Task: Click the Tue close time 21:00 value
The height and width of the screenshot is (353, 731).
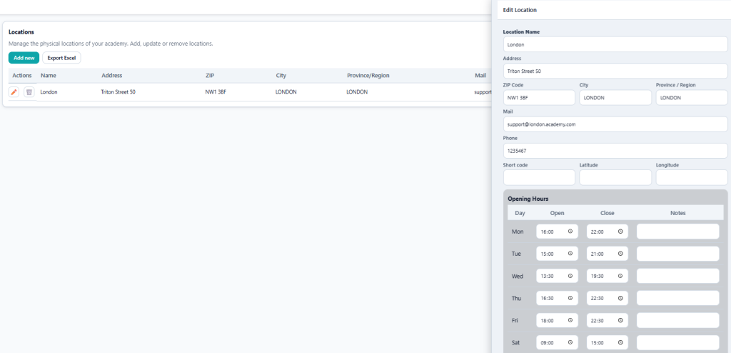Action: [598, 254]
